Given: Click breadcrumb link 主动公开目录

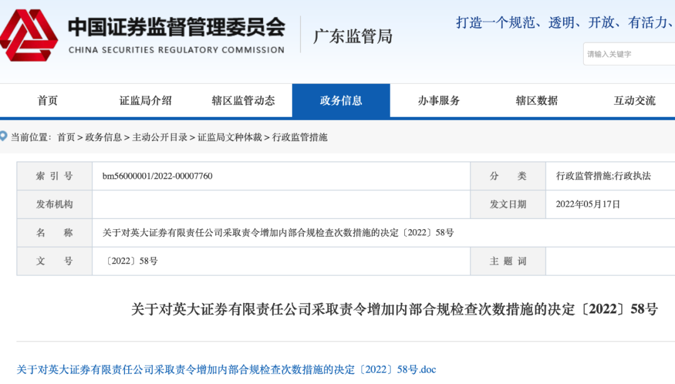Looking at the screenshot, I should [x=160, y=137].
